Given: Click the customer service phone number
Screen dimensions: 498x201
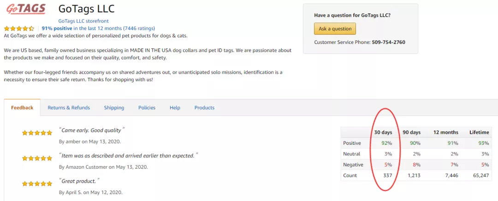Looking at the screenshot, I should (388, 42).
